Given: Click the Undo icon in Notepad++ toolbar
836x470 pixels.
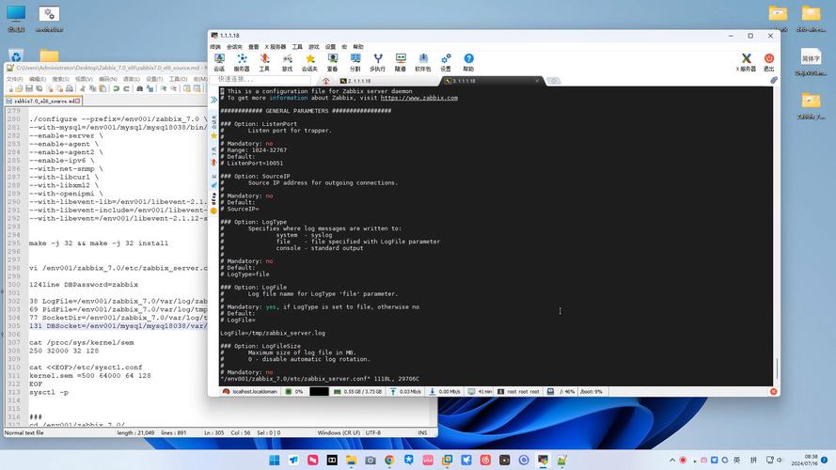Looking at the screenshot, I should coord(117,88).
